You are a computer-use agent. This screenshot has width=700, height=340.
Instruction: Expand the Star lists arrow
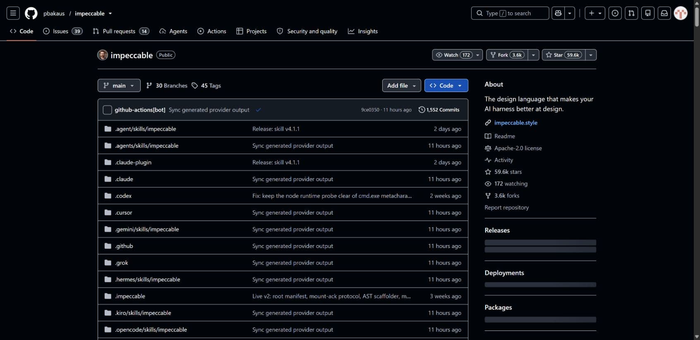(591, 55)
